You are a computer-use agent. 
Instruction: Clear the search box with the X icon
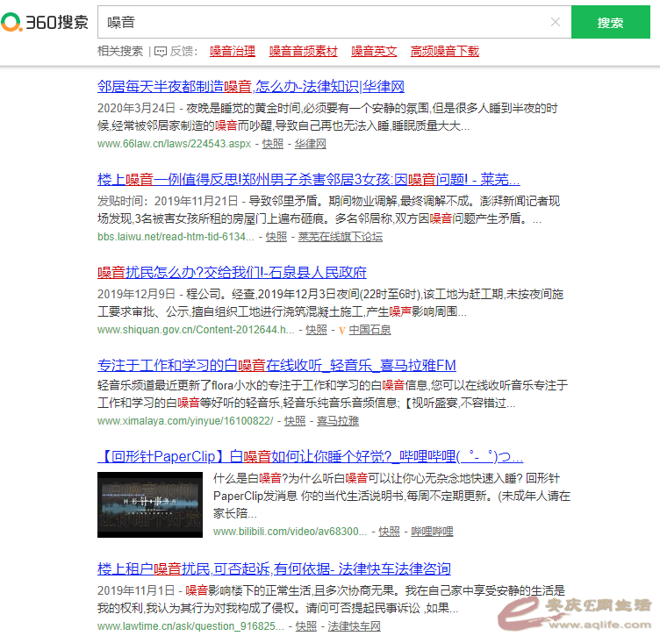[x=555, y=23]
